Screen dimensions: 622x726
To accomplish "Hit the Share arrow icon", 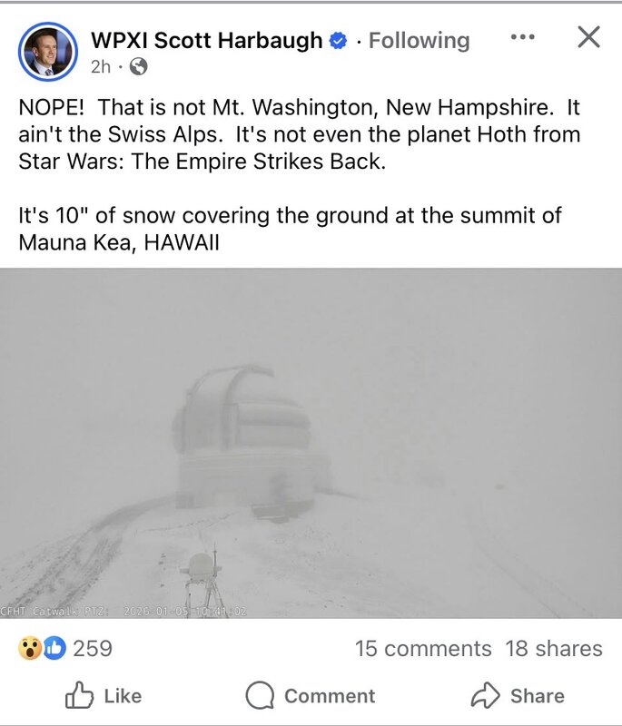I will (485, 696).
